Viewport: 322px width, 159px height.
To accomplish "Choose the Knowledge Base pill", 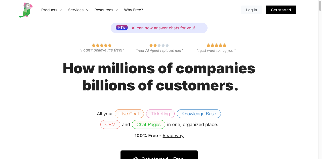I will coord(199,114).
